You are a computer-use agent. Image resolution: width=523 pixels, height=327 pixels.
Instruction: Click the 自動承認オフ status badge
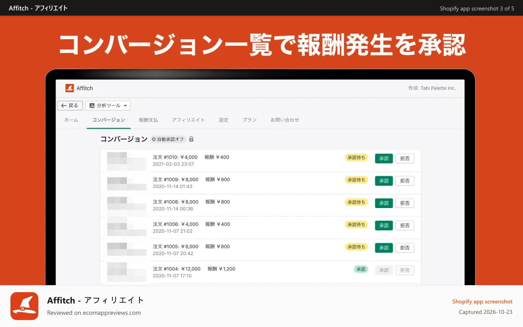click(169, 140)
